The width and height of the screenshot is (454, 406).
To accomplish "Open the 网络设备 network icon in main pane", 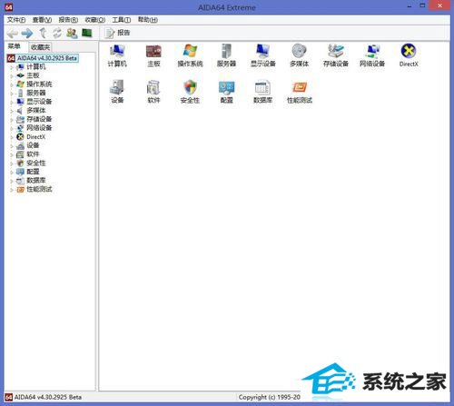I will click(x=372, y=55).
